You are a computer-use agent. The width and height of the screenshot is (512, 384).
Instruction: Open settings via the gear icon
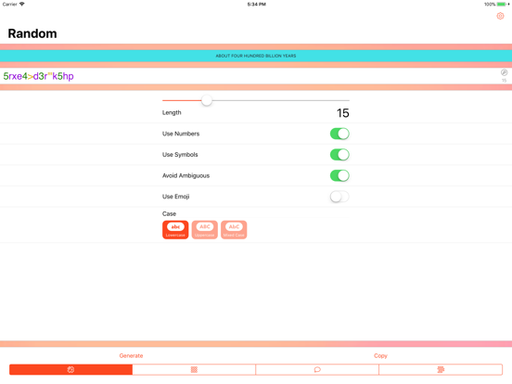click(x=500, y=16)
